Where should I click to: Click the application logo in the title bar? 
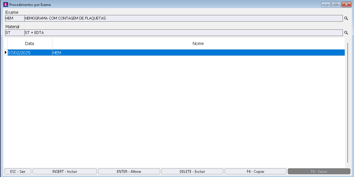point(6,4)
